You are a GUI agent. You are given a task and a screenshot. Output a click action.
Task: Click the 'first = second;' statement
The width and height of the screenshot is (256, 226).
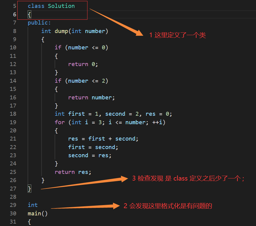tap(93, 147)
